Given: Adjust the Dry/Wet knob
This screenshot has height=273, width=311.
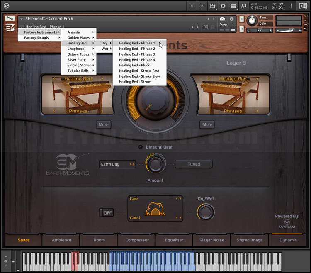Looking at the screenshot, I should (206, 212).
